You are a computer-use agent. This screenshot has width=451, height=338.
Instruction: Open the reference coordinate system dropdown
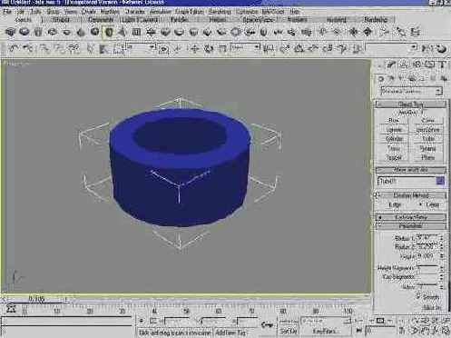point(245,47)
